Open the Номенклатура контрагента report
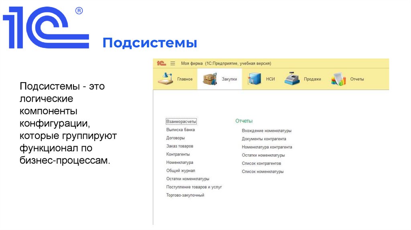The width and height of the screenshot is (411, 230). tap(267, 147)
